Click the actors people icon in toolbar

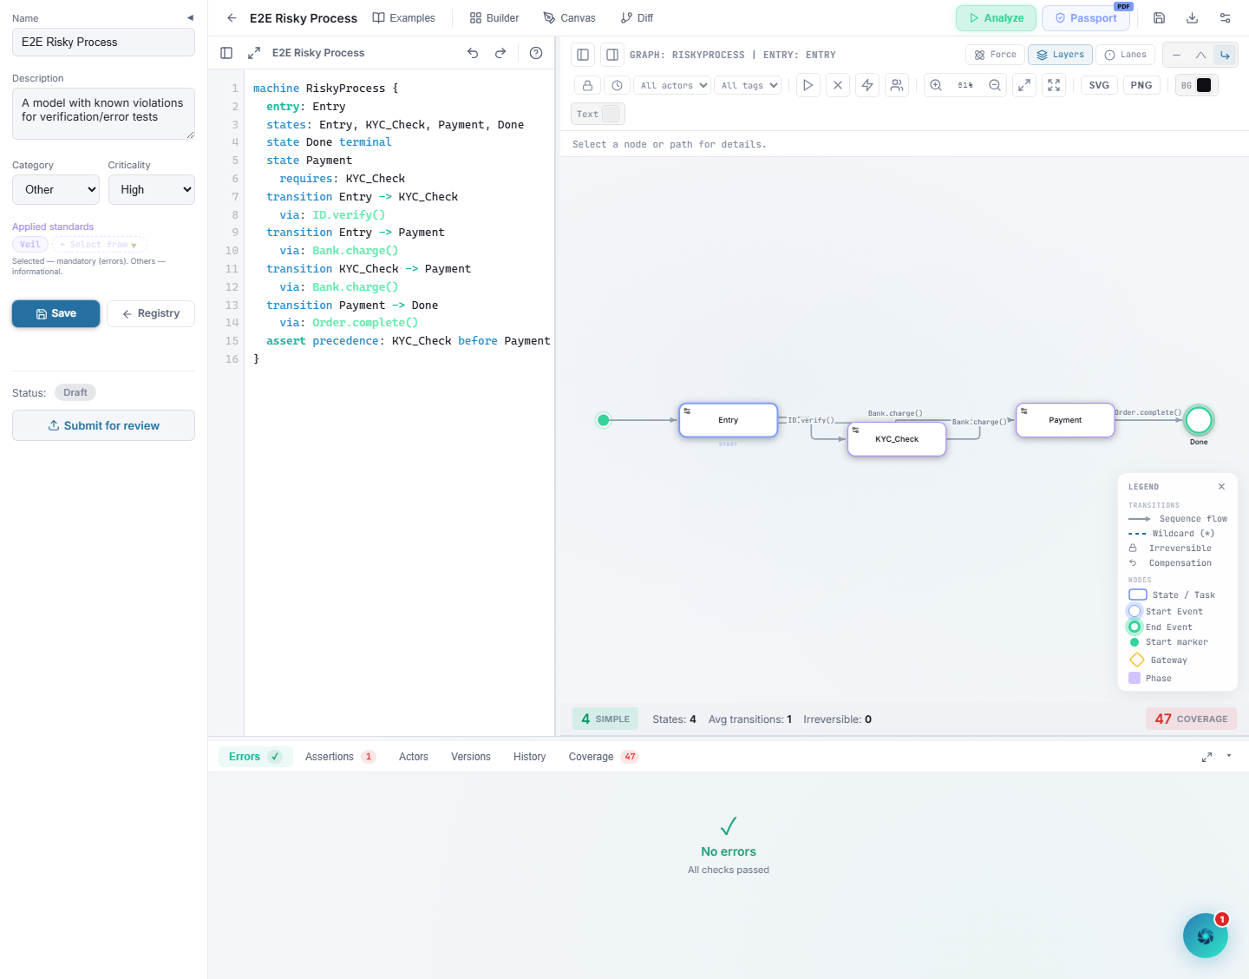(897, 85)
